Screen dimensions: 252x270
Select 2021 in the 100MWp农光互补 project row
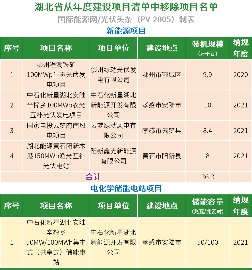pos(240,105)
